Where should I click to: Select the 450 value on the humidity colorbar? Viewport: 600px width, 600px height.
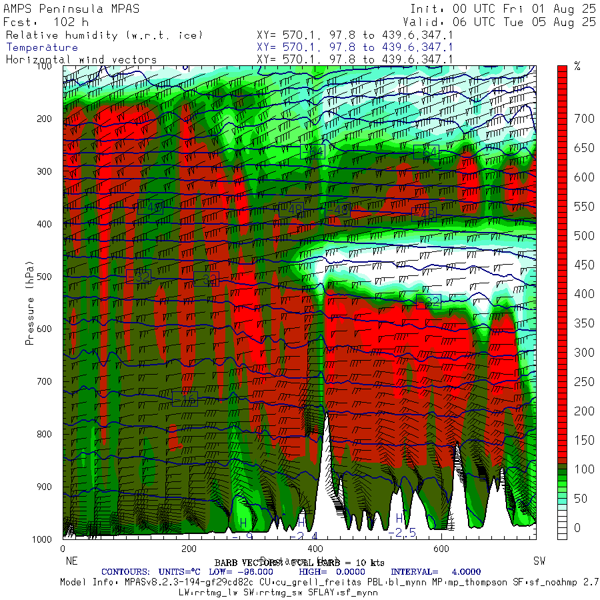coord(584,265)
